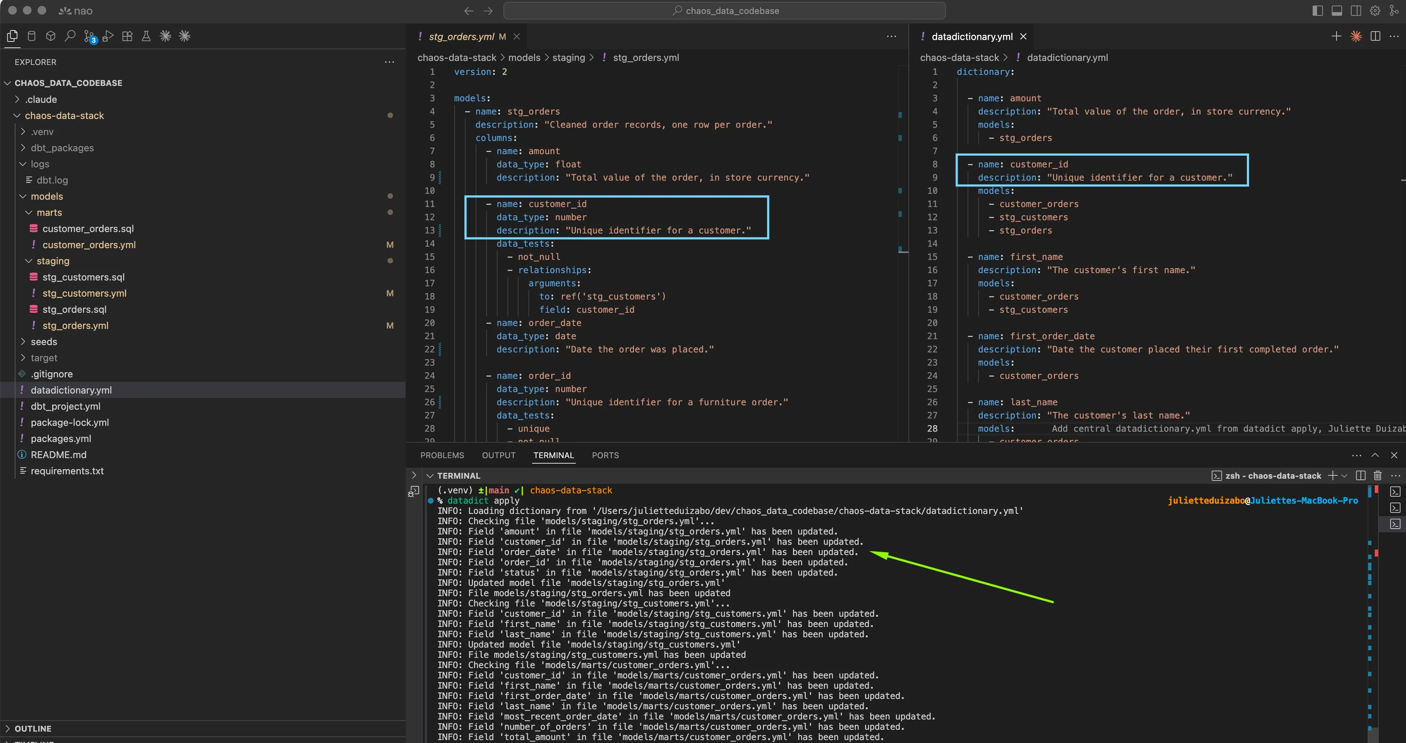The width and height of the screenshot is (1406, 743).
Task: Click the chaos_data_codebase command search field
Action: 724,10
